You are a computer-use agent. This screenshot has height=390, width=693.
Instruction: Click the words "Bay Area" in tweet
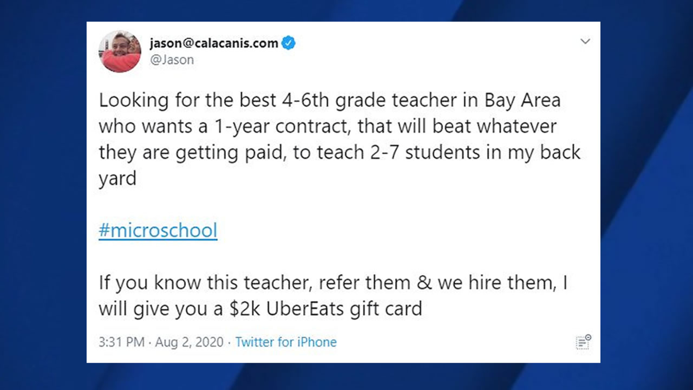pyautogui.click(x=522, y=100)
